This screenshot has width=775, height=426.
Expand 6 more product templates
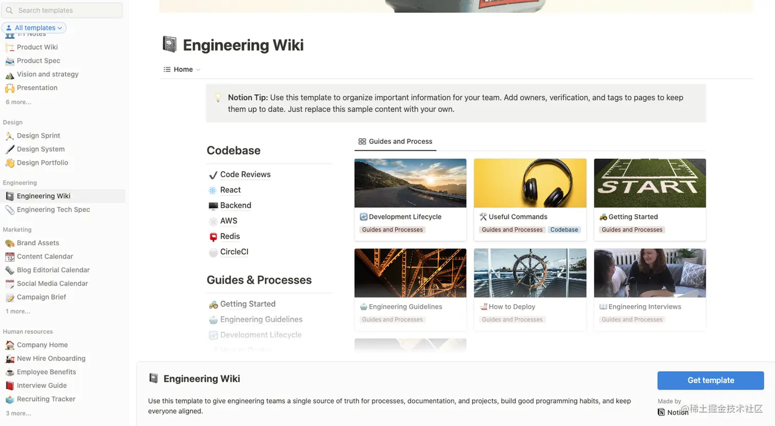[x=18, y=102]
